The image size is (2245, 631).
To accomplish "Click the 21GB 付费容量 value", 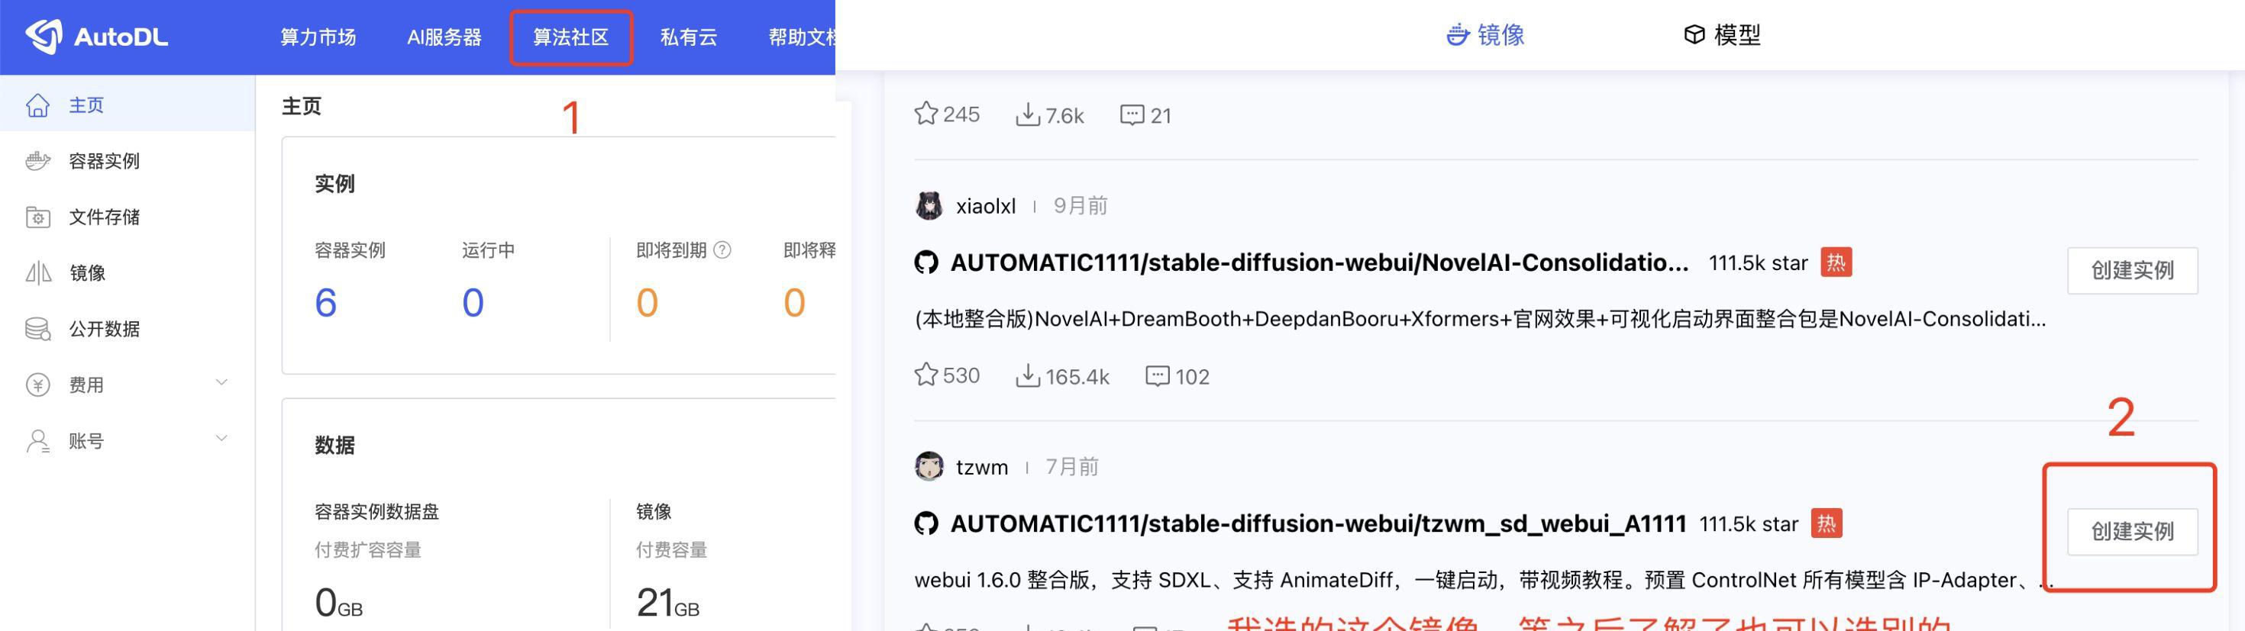I will tap(667, 602).
